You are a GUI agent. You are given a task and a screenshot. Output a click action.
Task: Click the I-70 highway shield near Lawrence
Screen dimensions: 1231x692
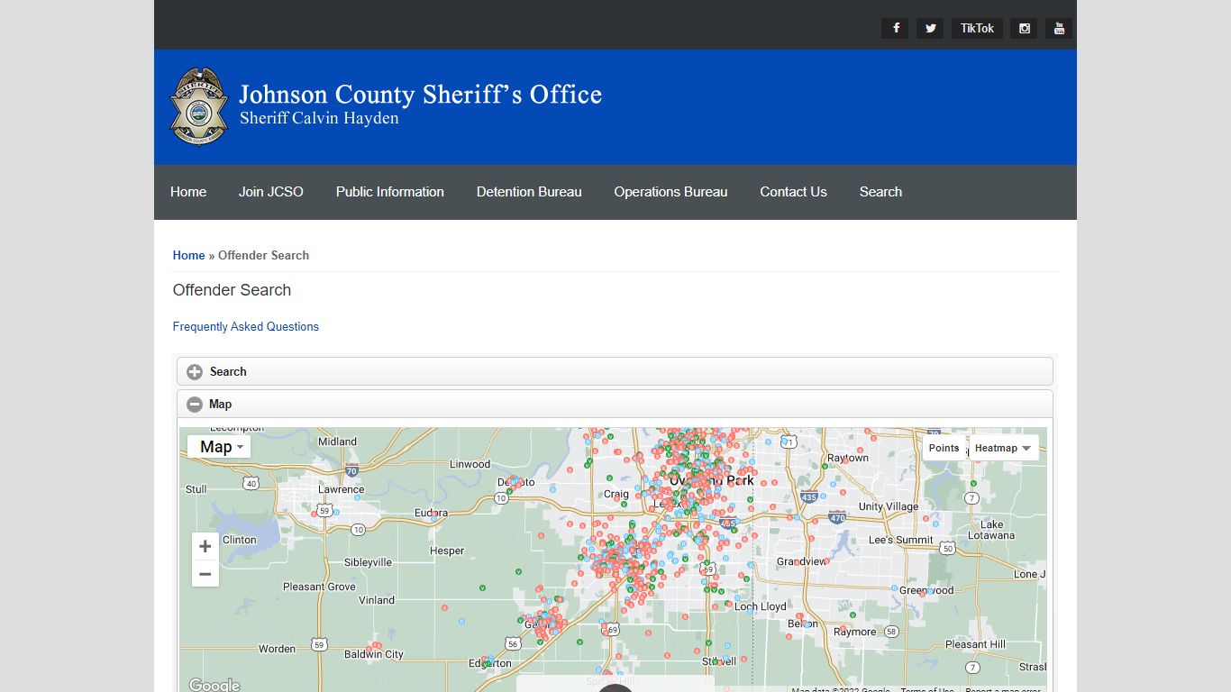click(351, 470)
